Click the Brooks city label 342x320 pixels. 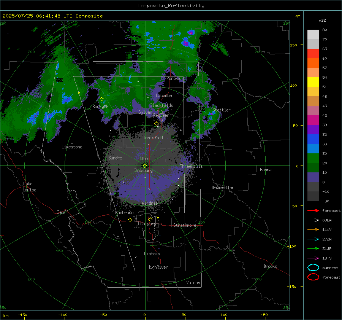point(270,266)
